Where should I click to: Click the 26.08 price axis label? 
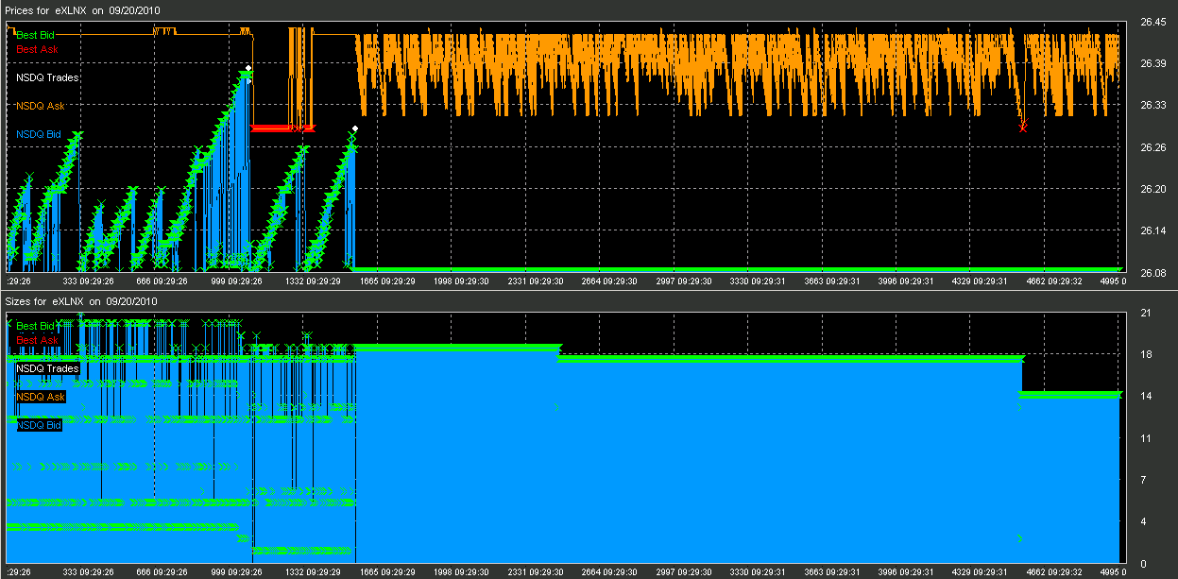click(x=1153, y=273)
